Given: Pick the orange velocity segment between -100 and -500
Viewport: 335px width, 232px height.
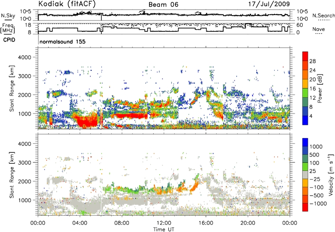Looking at the screenshot, I should (305, 191).
